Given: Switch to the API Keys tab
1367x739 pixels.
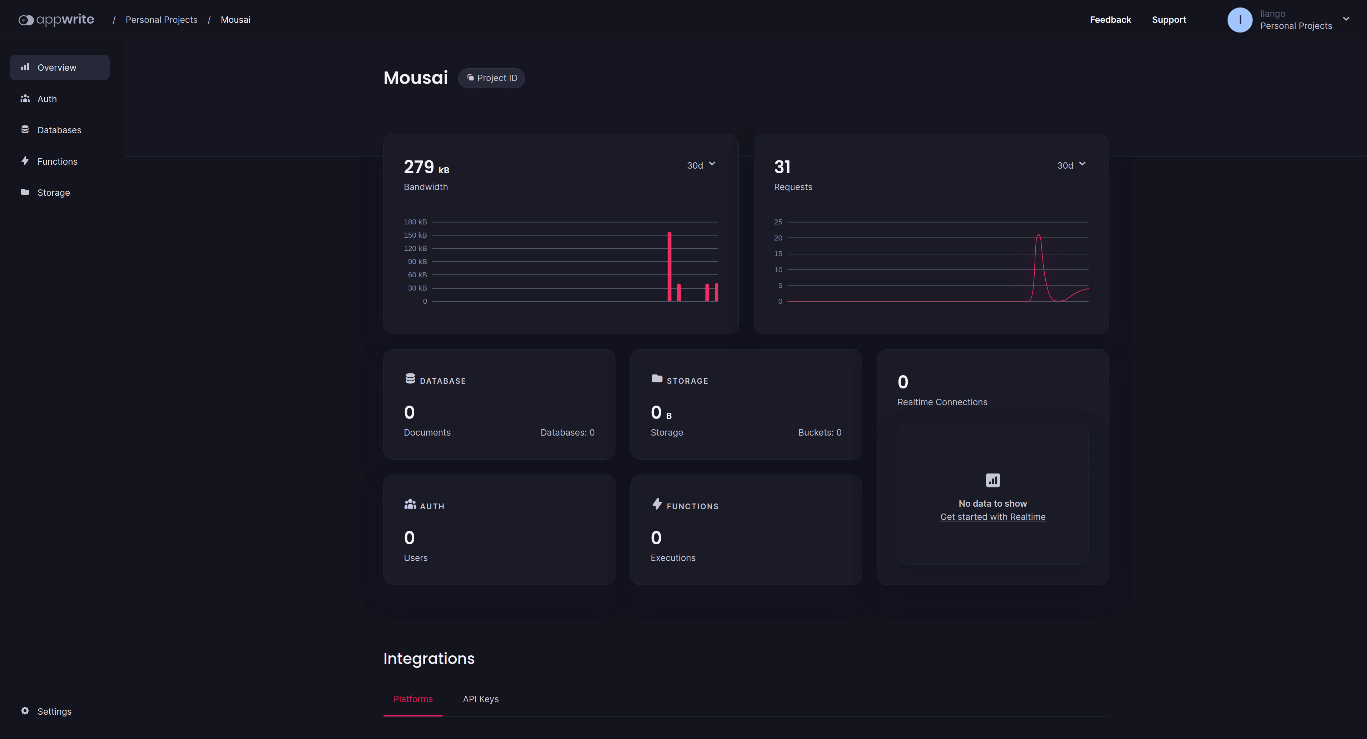Looking at the screenshot, I should tap(480, 699).
